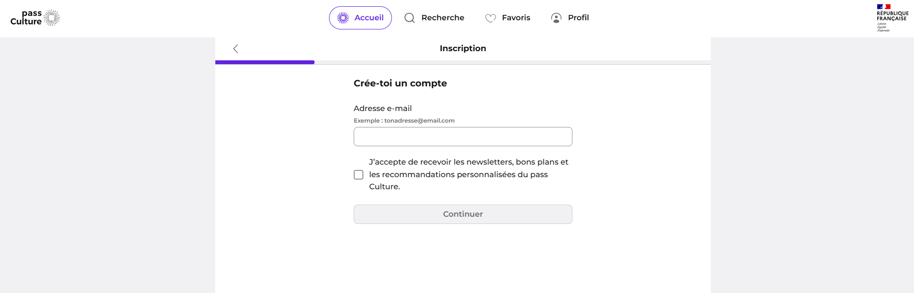Open the Recherche tab label
The image size is (914, 293).
(x=443, y=18)
